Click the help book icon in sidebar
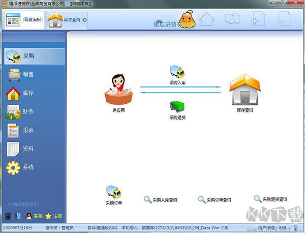 point(18,216)
